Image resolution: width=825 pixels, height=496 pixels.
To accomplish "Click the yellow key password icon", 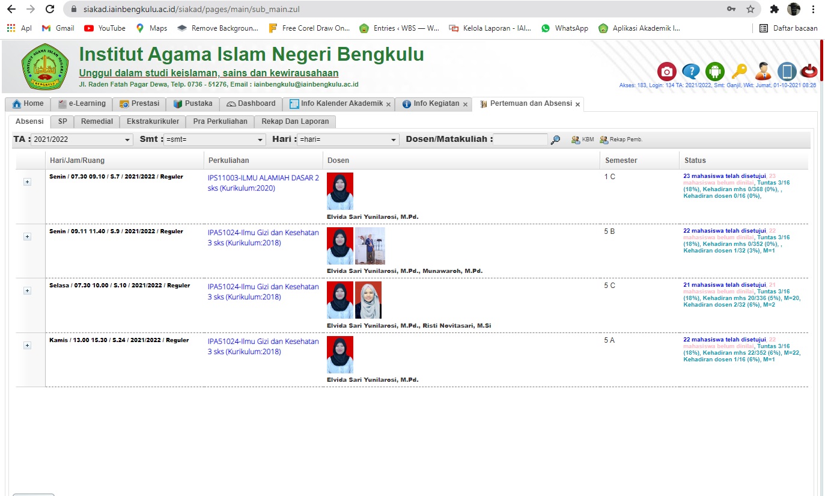I will coord(739,72).
